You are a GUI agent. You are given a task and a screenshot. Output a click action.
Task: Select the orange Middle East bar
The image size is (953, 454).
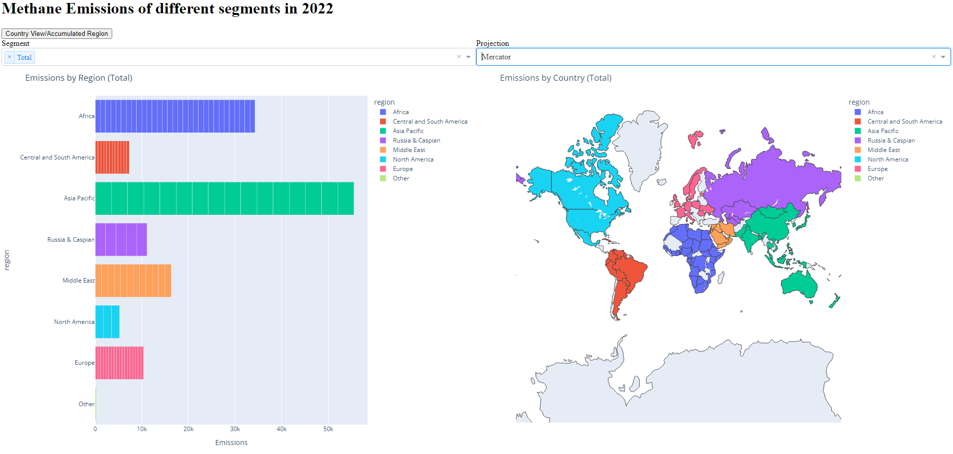click(133, 281)
